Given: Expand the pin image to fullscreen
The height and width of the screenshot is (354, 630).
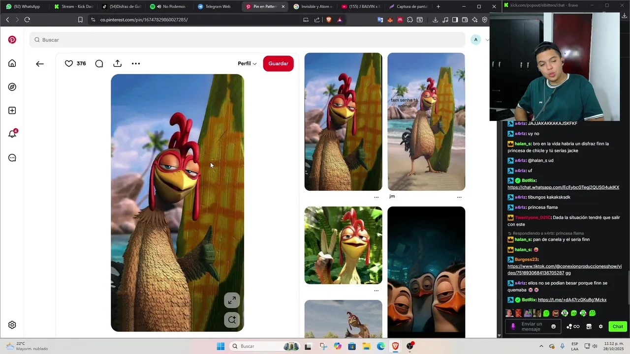Looking at the screenshot, I should tap(232, 300).
